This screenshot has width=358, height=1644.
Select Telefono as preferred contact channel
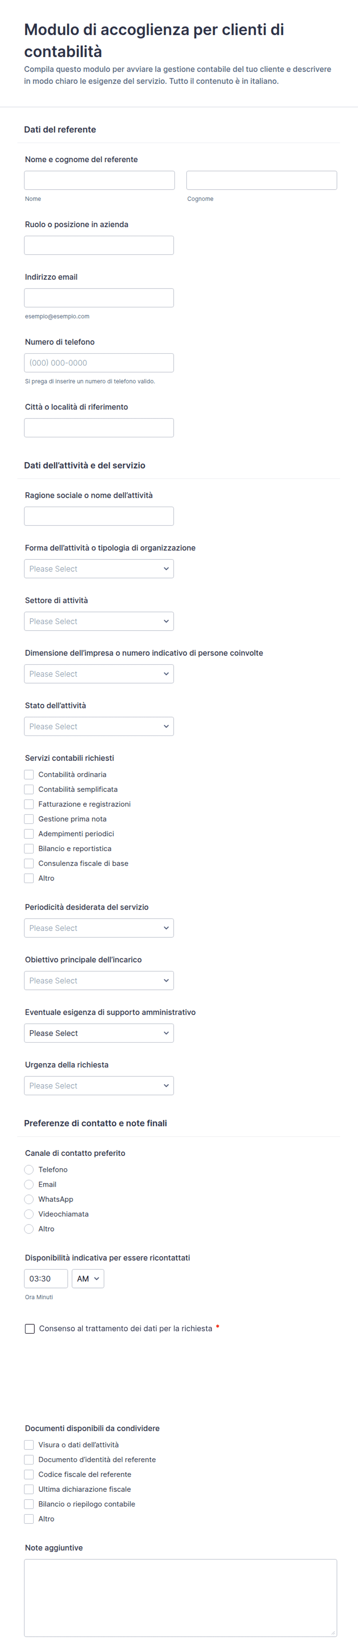pyautogui.click(x=29, y=1170)
